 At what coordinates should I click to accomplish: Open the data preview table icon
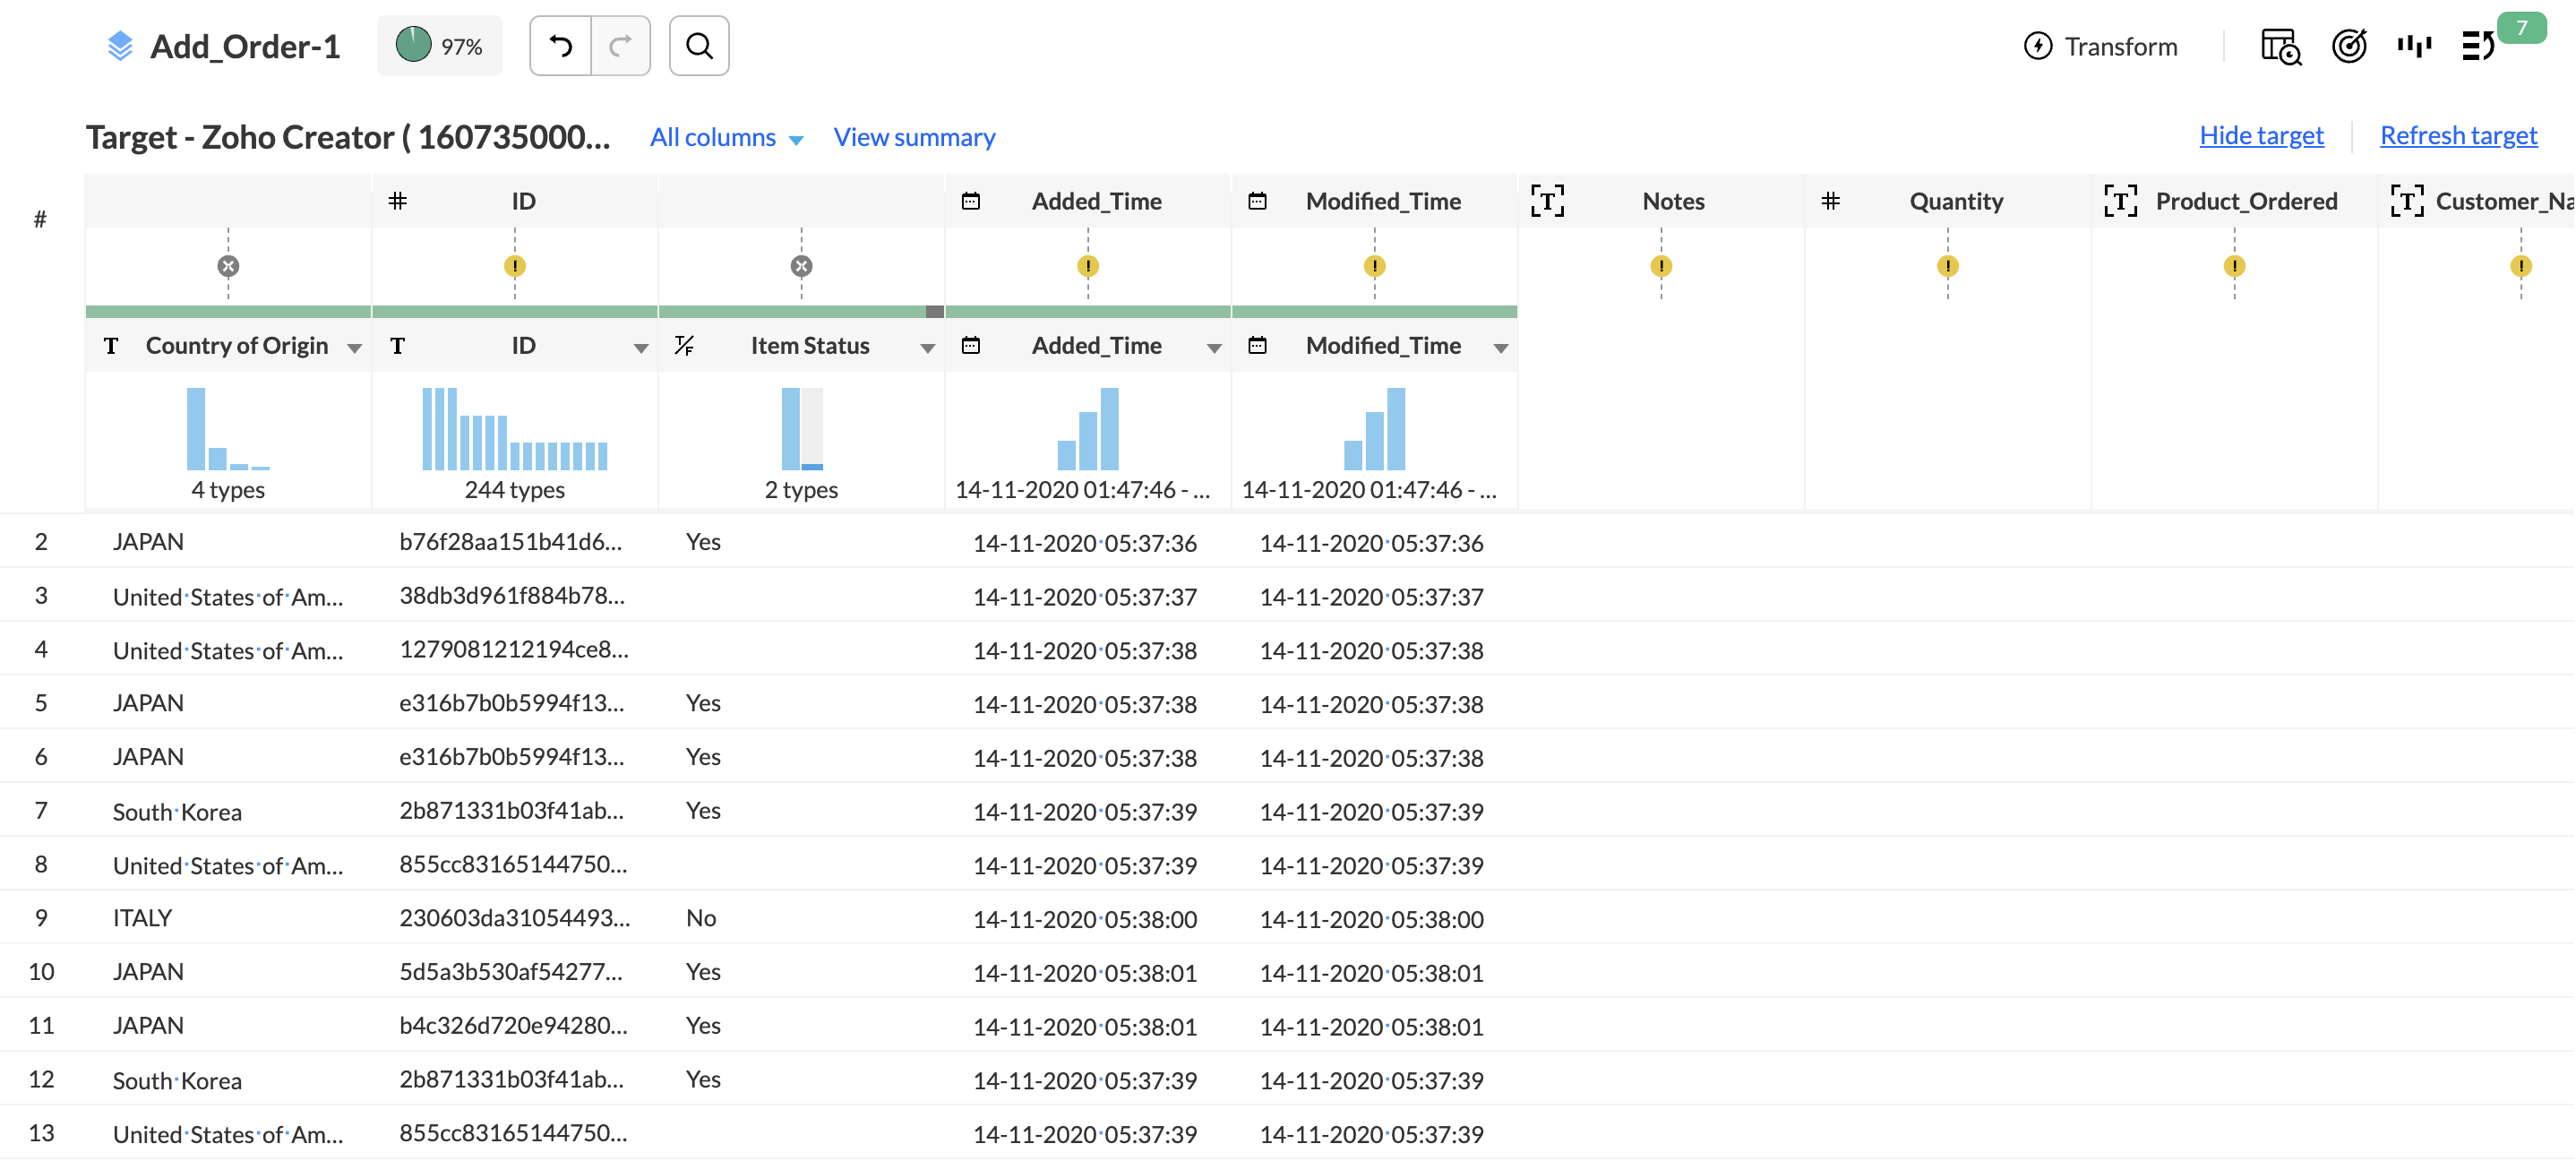2280,46
